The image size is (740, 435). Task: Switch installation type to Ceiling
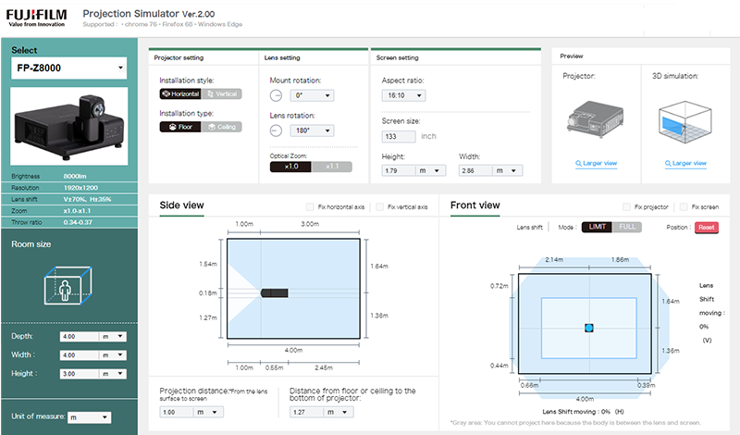[x=222, y=127]
